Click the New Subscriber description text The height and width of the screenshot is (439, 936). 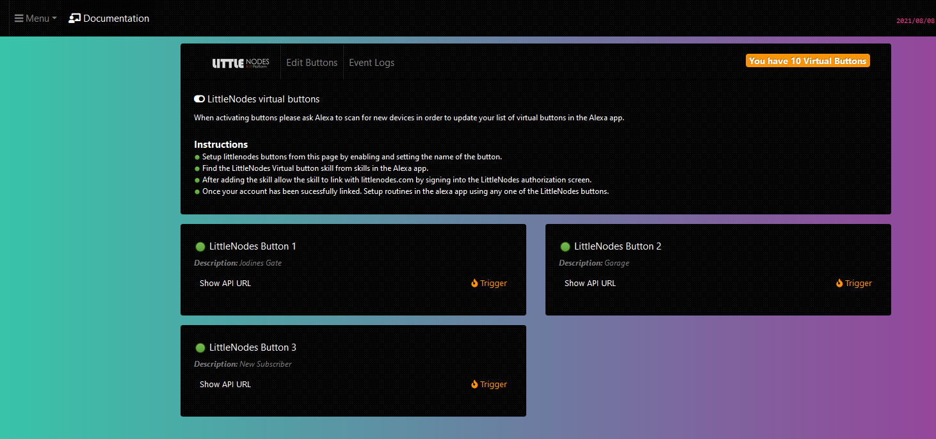click(266, 364)
